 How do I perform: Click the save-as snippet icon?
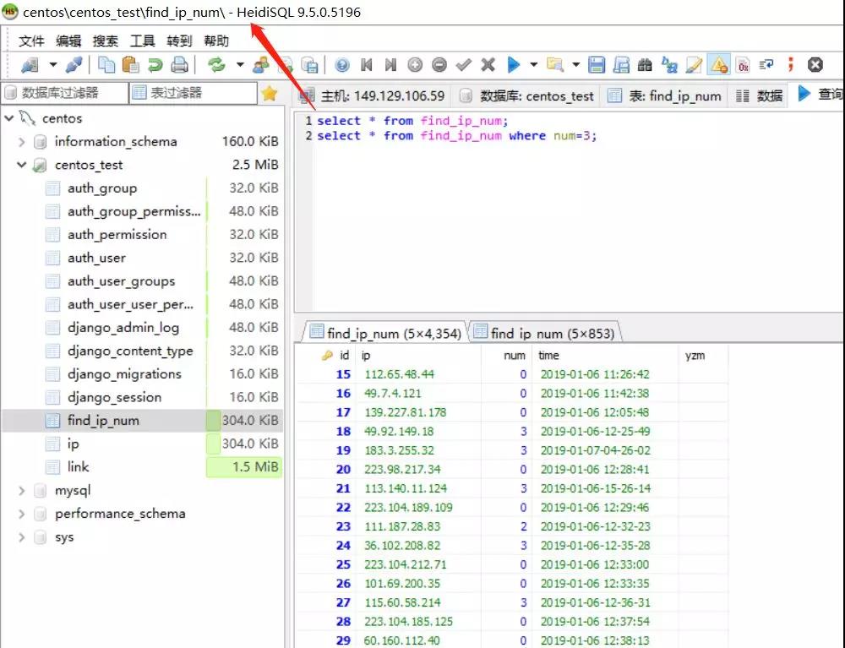[x=621, y=65]
